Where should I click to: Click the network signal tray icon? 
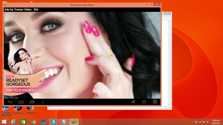click(200, 122)
